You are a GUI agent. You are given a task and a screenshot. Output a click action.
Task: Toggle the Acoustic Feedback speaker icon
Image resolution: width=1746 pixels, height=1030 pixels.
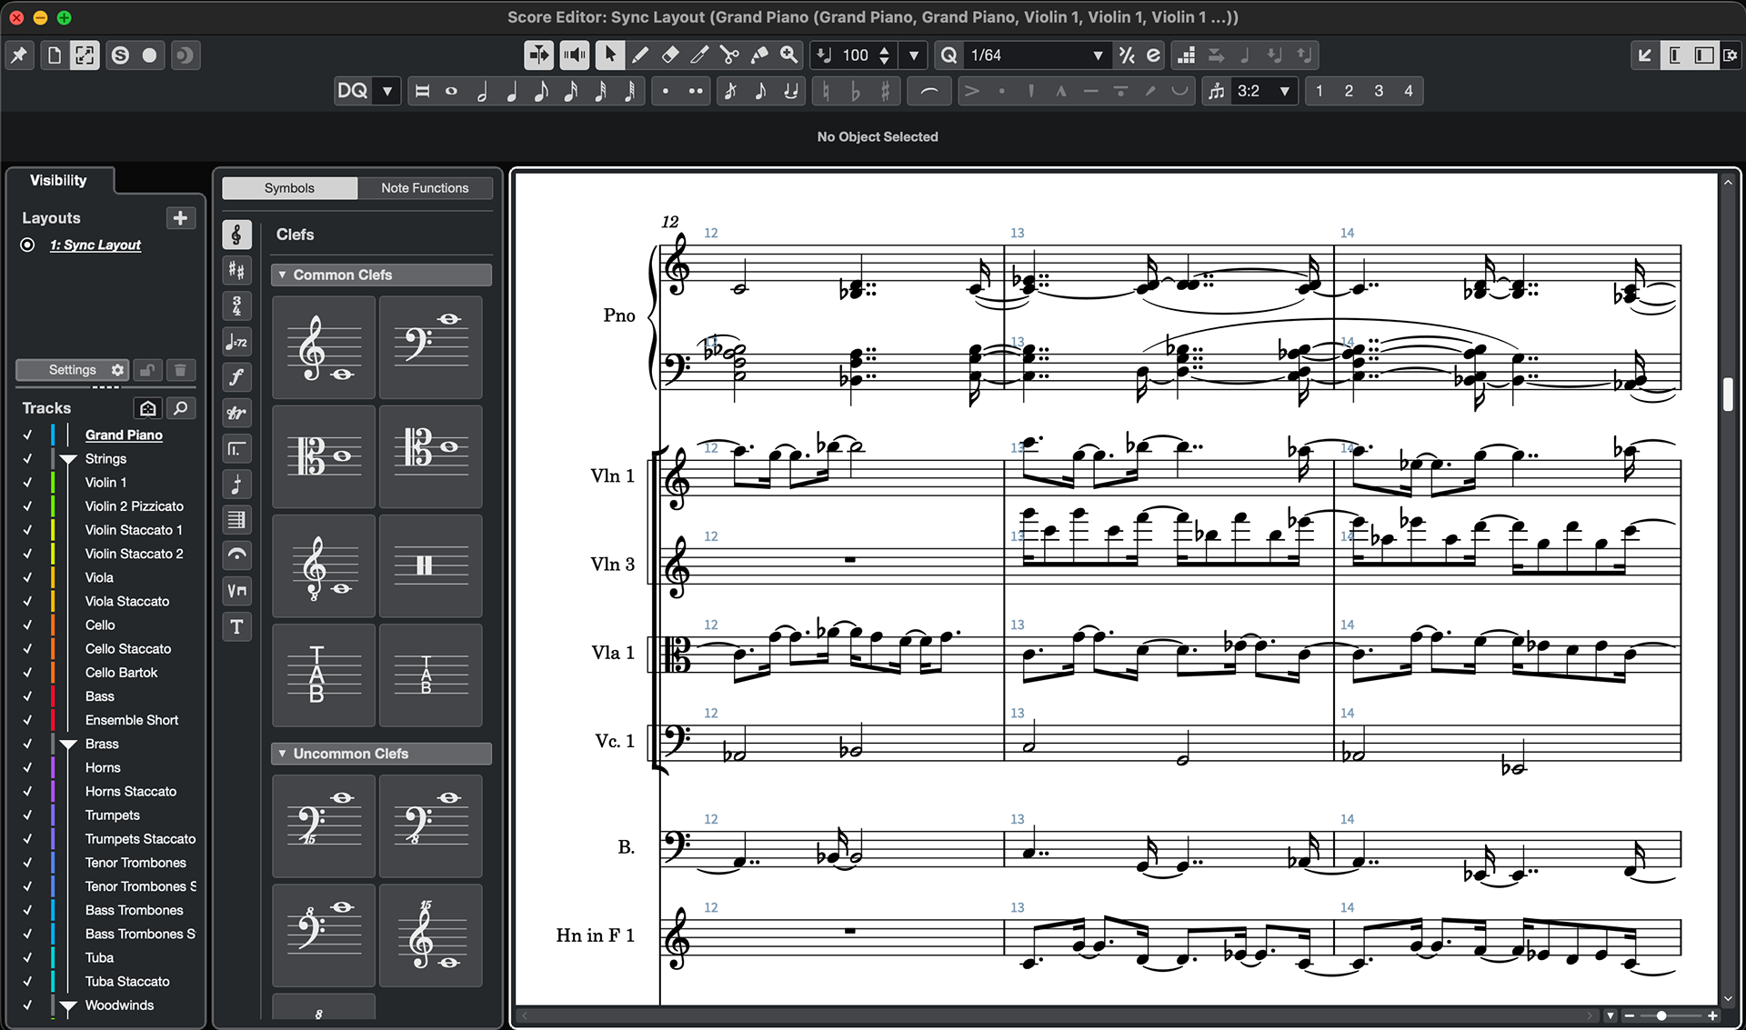point(574,55)
